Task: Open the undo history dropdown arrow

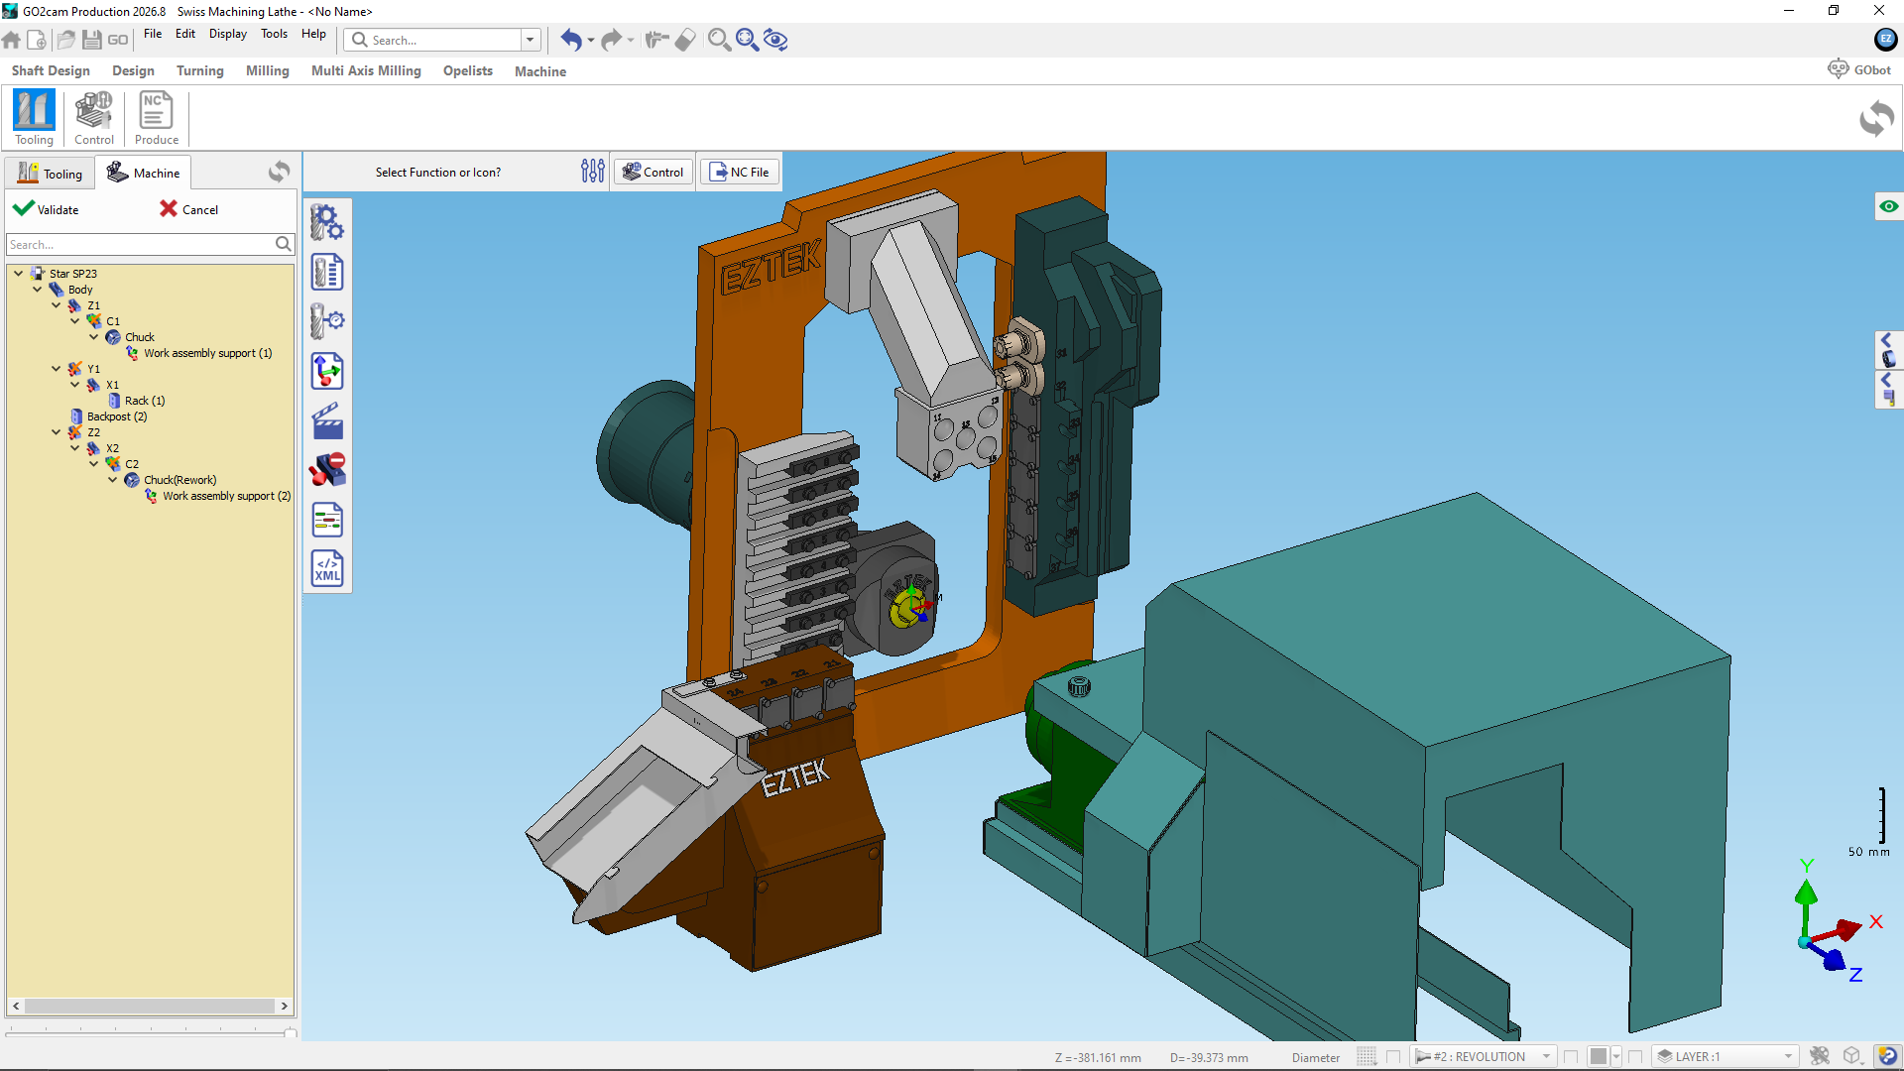Action: tap(590, 41)
